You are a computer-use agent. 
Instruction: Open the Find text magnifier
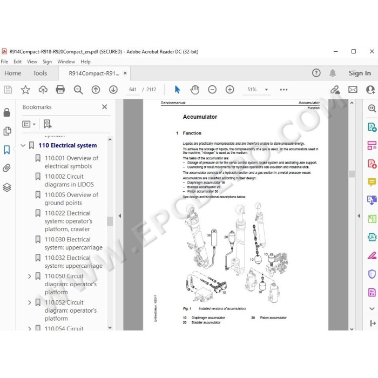click(x=78, y=90)
